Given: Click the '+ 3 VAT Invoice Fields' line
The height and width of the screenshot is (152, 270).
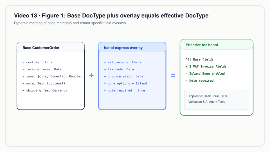Looking at the screenshot, I should click(x=206, y=66).
